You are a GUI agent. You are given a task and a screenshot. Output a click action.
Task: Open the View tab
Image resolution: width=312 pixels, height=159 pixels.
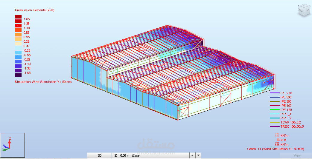click(297, 155)
